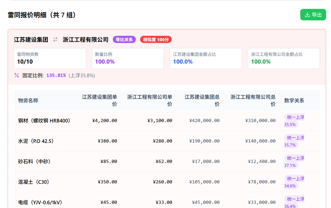
Task: Click the 统一上浮 36.4% tag
Action: (294, 202)
